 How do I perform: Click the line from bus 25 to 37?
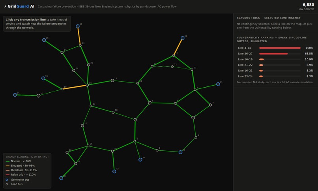coord(113,161)
